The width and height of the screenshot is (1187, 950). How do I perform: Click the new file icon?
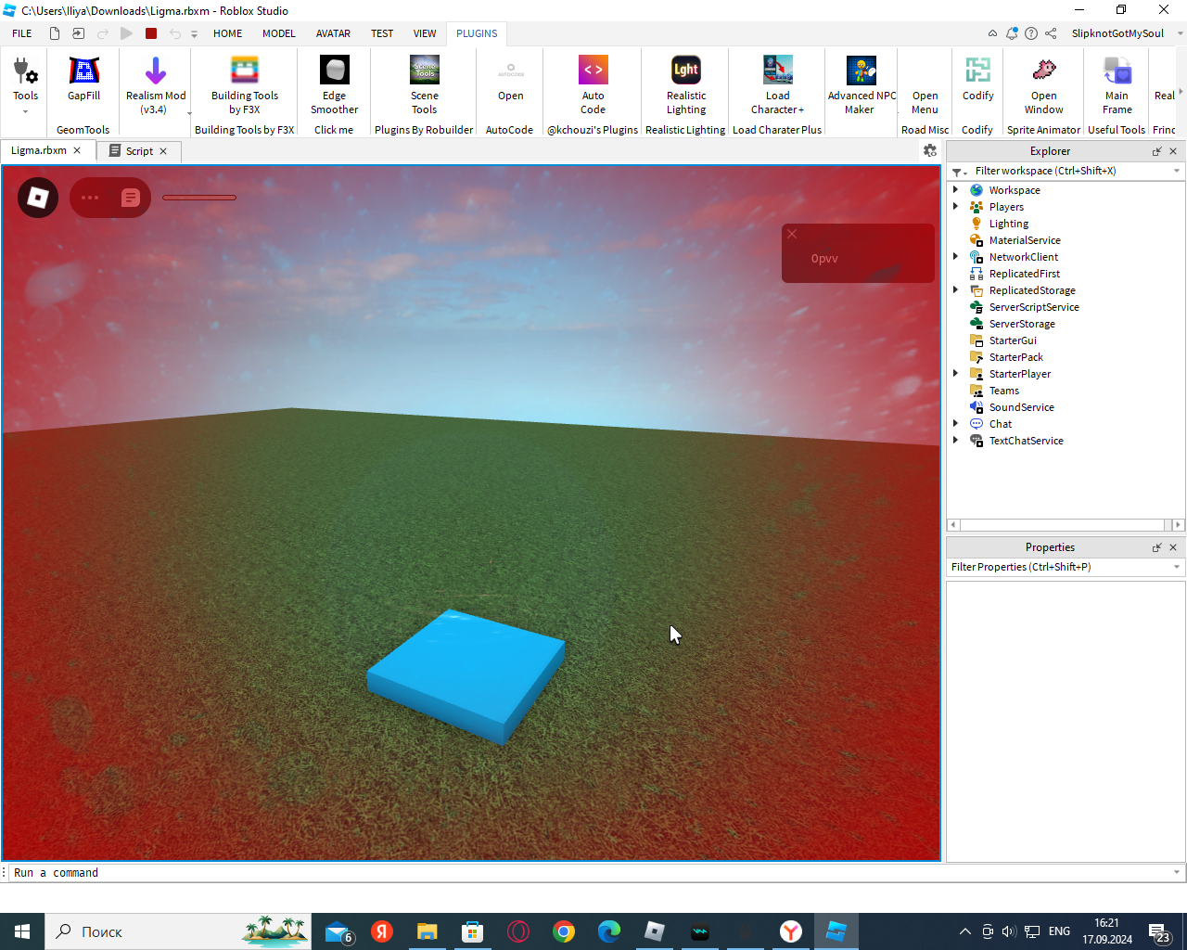[55, 33]
